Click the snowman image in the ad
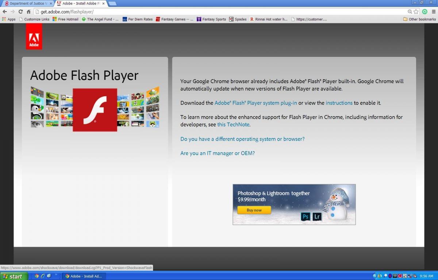Viewport: 438px width, 280px height. (336, 204)
